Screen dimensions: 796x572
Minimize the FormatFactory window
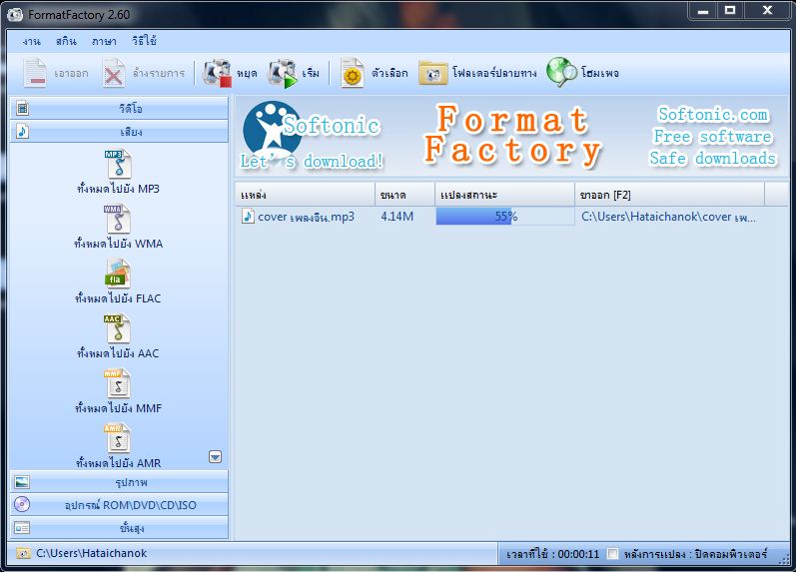coord(703,10)
